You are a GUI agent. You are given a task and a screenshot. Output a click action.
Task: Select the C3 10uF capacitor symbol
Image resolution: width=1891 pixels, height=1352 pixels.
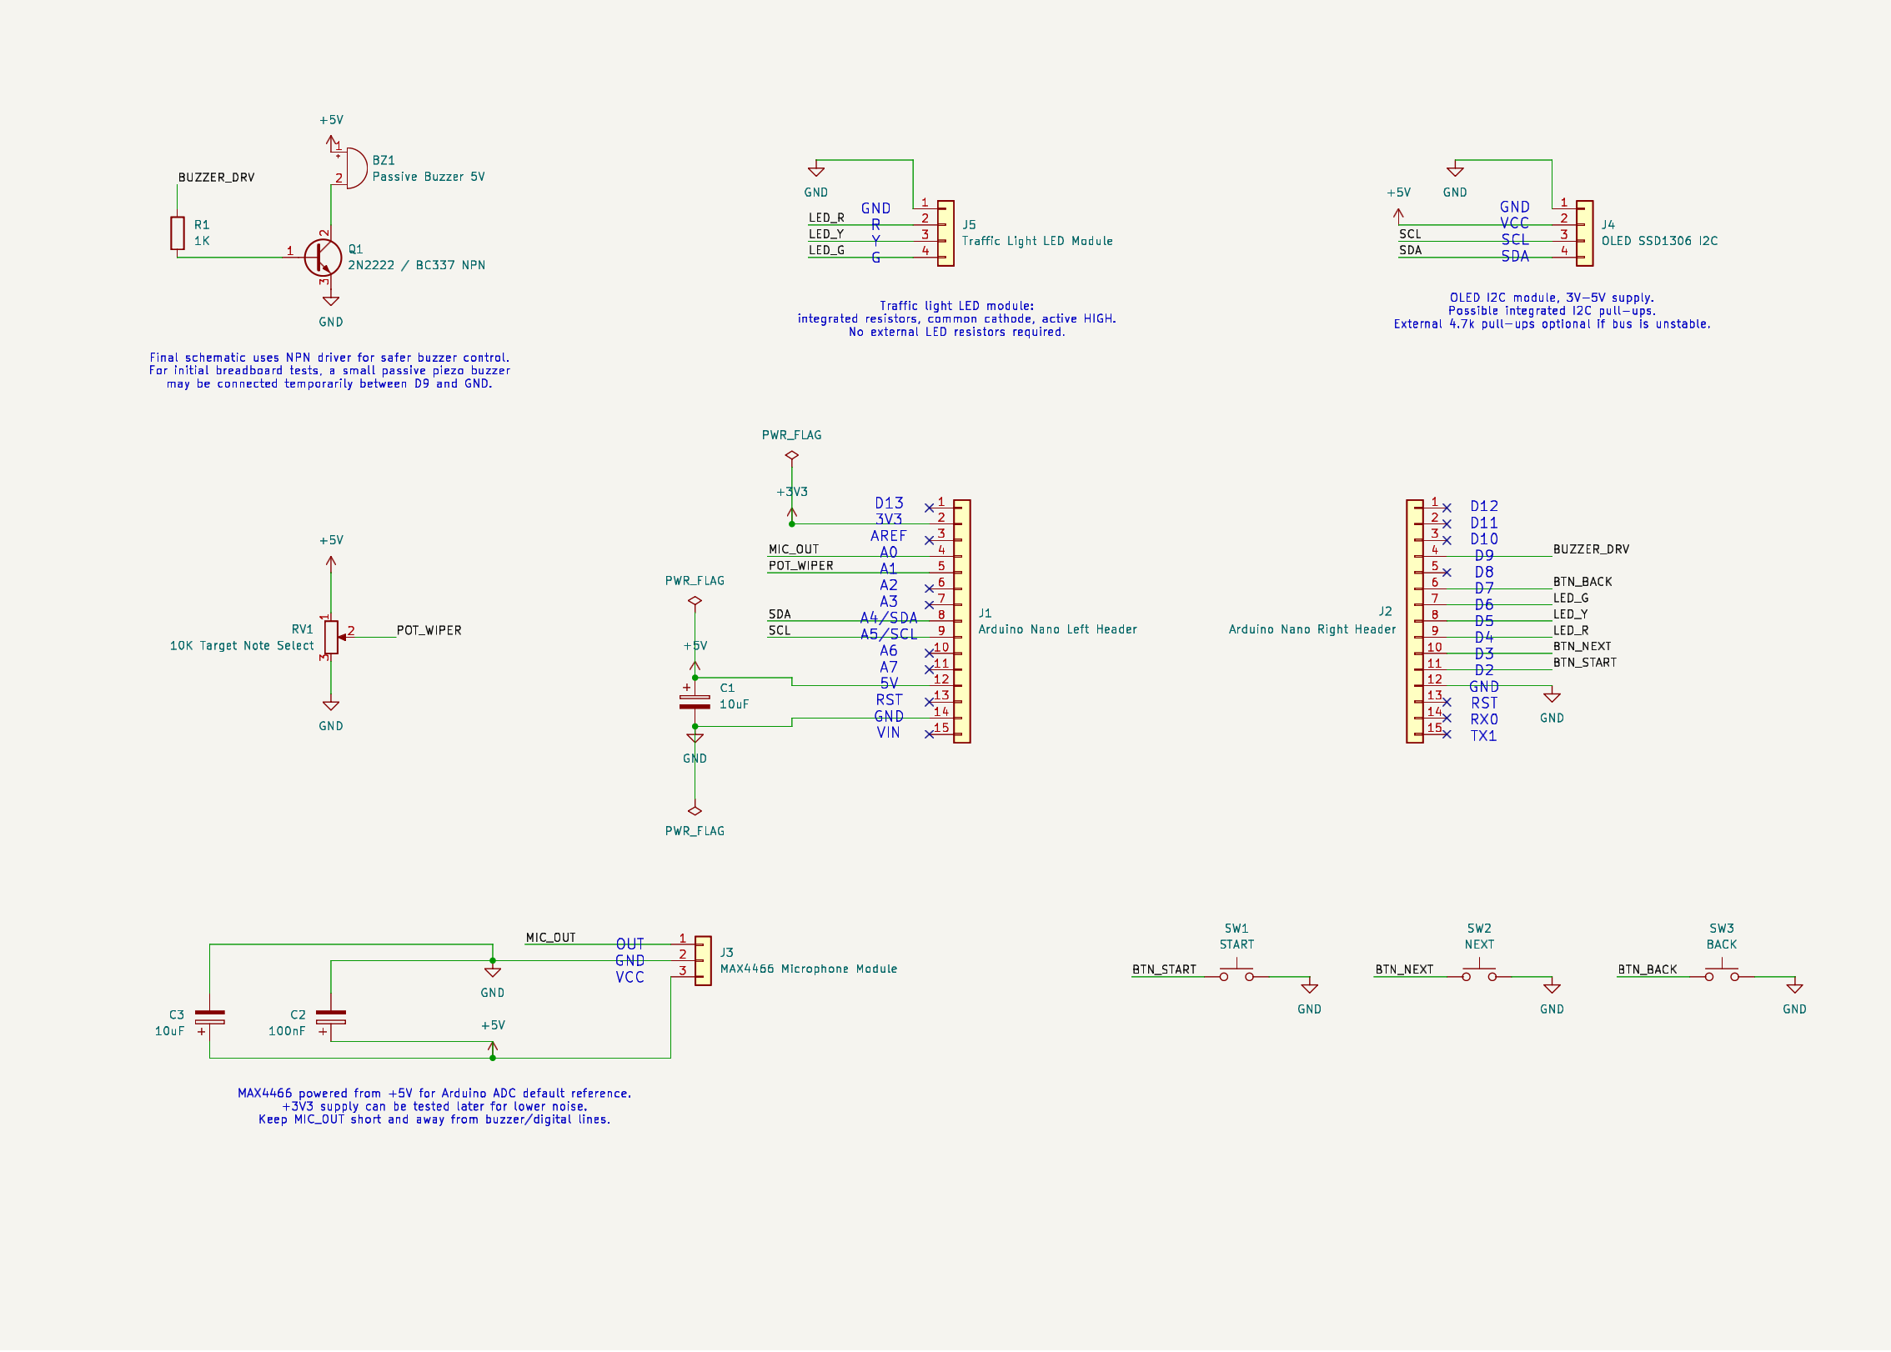210,1017
